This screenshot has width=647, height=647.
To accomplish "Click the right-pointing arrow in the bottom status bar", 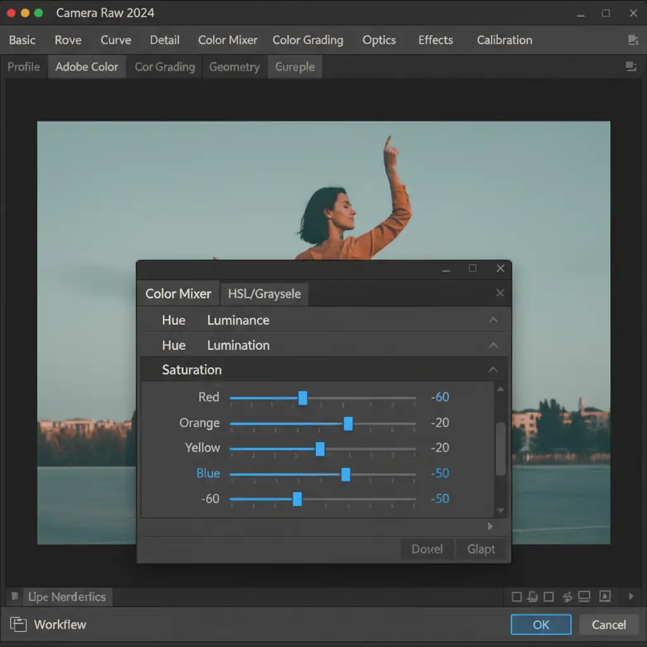I will pyautogui.click(x=631, y=596).
